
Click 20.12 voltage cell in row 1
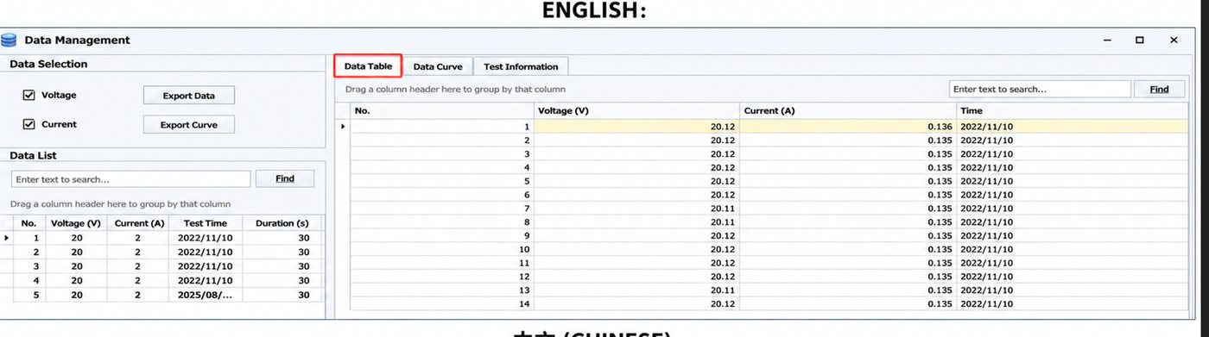pyautogui.click(x=636, y=126)
